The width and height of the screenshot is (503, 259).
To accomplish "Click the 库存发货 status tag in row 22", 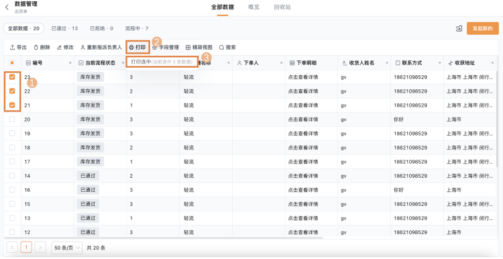I will pos(90,91).
